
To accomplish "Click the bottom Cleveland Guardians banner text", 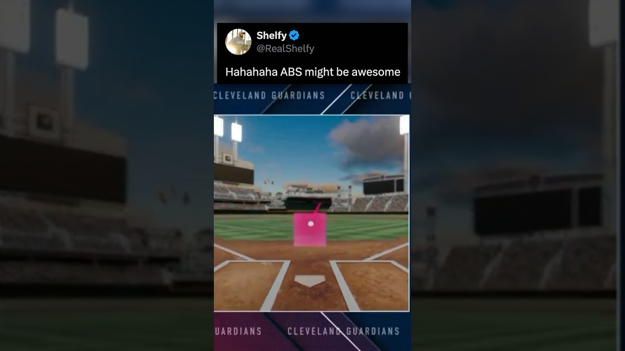I will pyautogui.click(x=343, y=331).
